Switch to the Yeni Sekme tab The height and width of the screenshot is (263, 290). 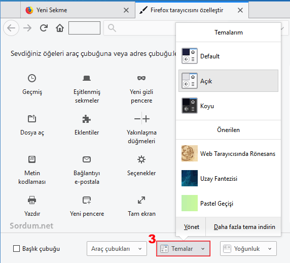coord(78,10)
